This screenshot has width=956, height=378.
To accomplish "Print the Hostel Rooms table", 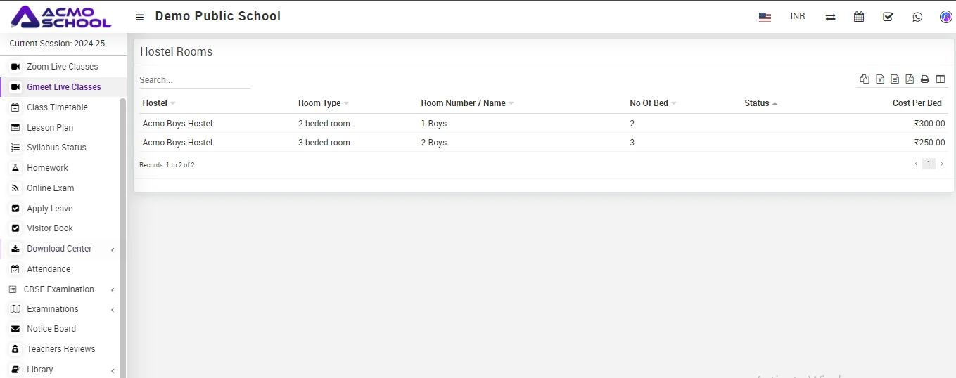I will pyautogui.click(x=925, y=79).
